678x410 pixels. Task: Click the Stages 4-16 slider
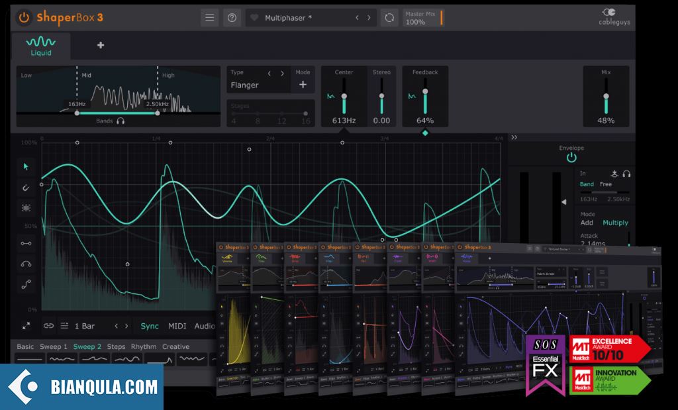pyautogui.click(x=270, y=113)
